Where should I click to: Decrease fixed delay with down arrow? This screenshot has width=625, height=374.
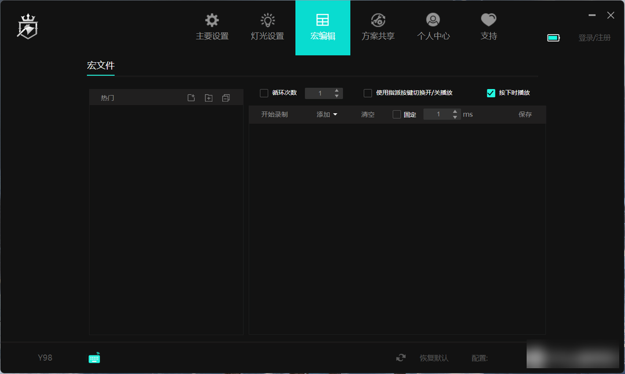(455, 117)
